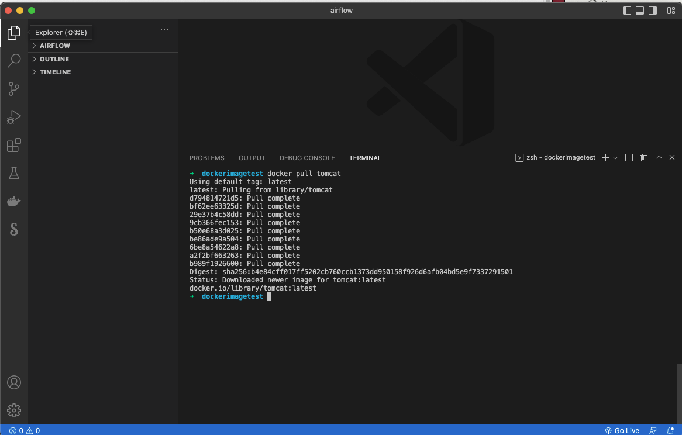Select the TERMINAL tab
Screen dimensions: 682x435
pyautogui.click(x=365, y=158)
